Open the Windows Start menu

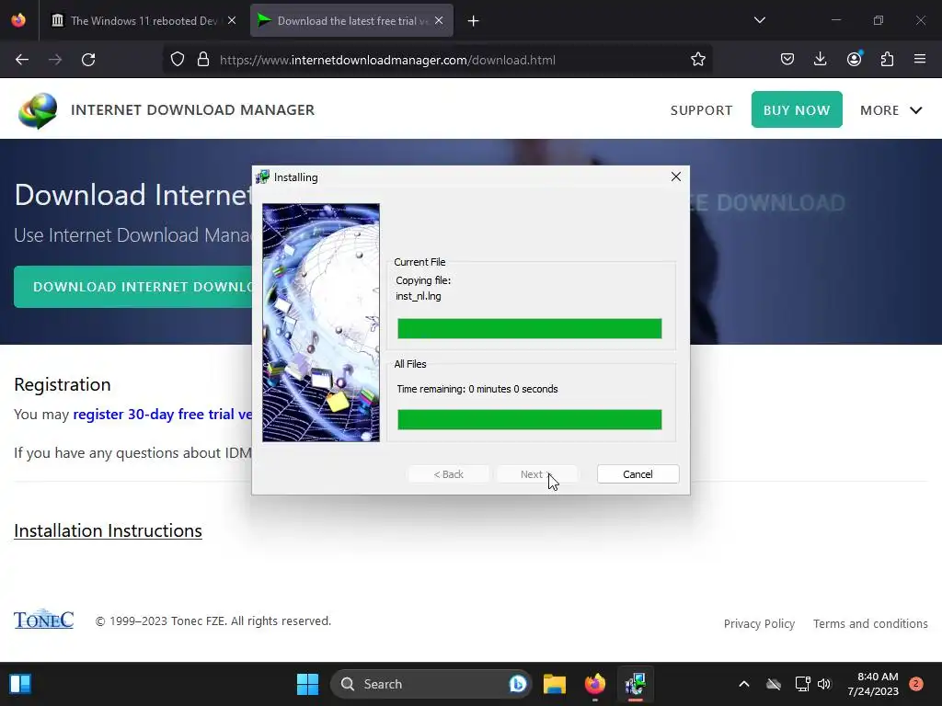pos(307,684)
